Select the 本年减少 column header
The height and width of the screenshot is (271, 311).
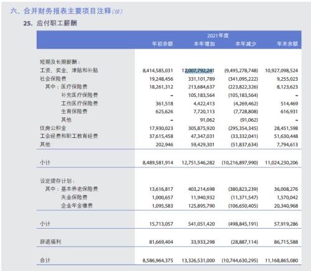tap(246, 44)
